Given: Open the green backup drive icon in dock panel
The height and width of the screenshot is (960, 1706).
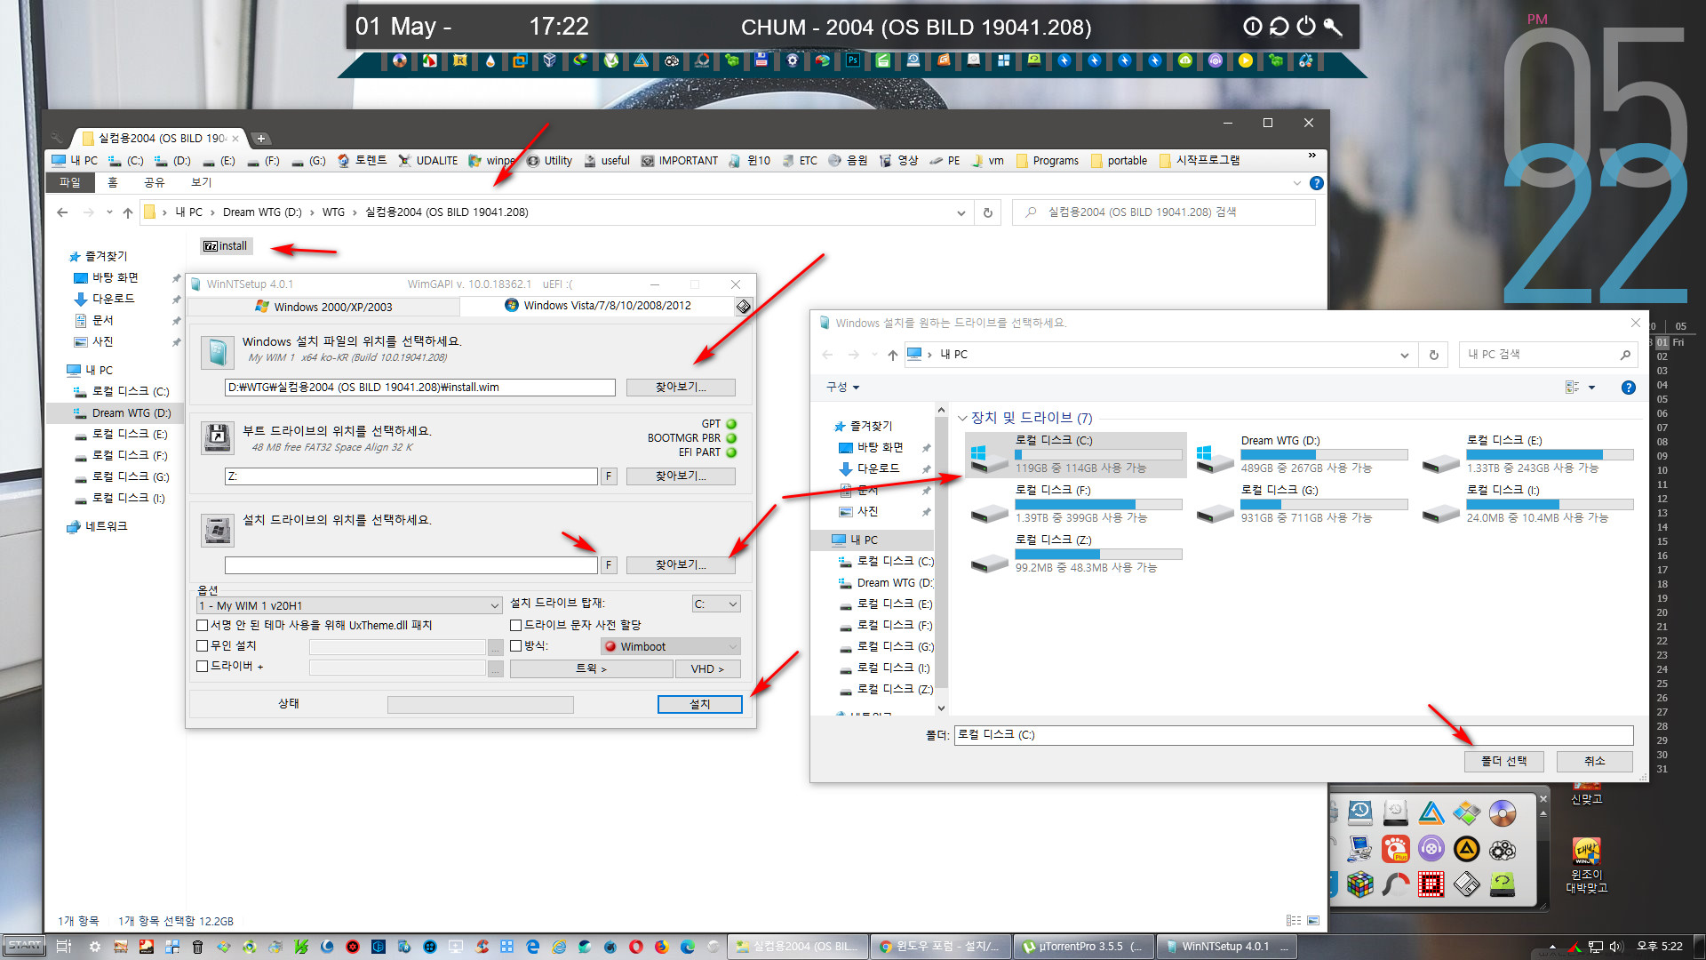Looking at the screenshot, I should (1502, 884).
